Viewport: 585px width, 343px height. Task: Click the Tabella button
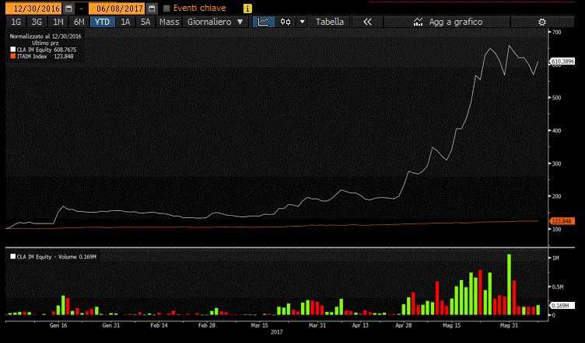[329, 22]
